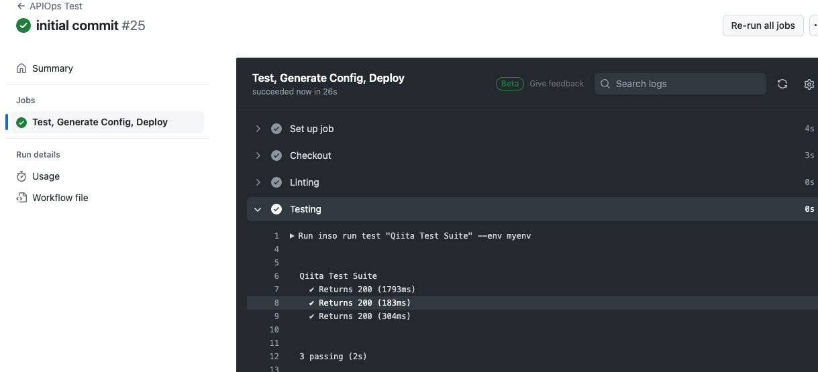Viewport: 818px width, 372px height.
Task: Click the Usage stopwatch icon
Action: pyautogui.click(x=21, y=176)
